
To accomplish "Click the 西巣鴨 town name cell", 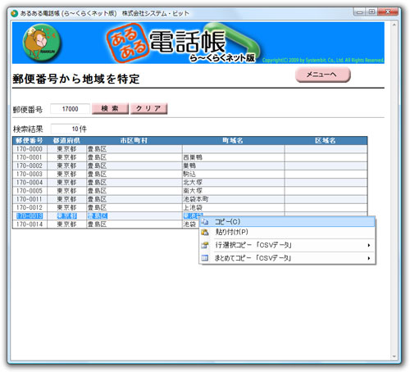I will [233, 157].
